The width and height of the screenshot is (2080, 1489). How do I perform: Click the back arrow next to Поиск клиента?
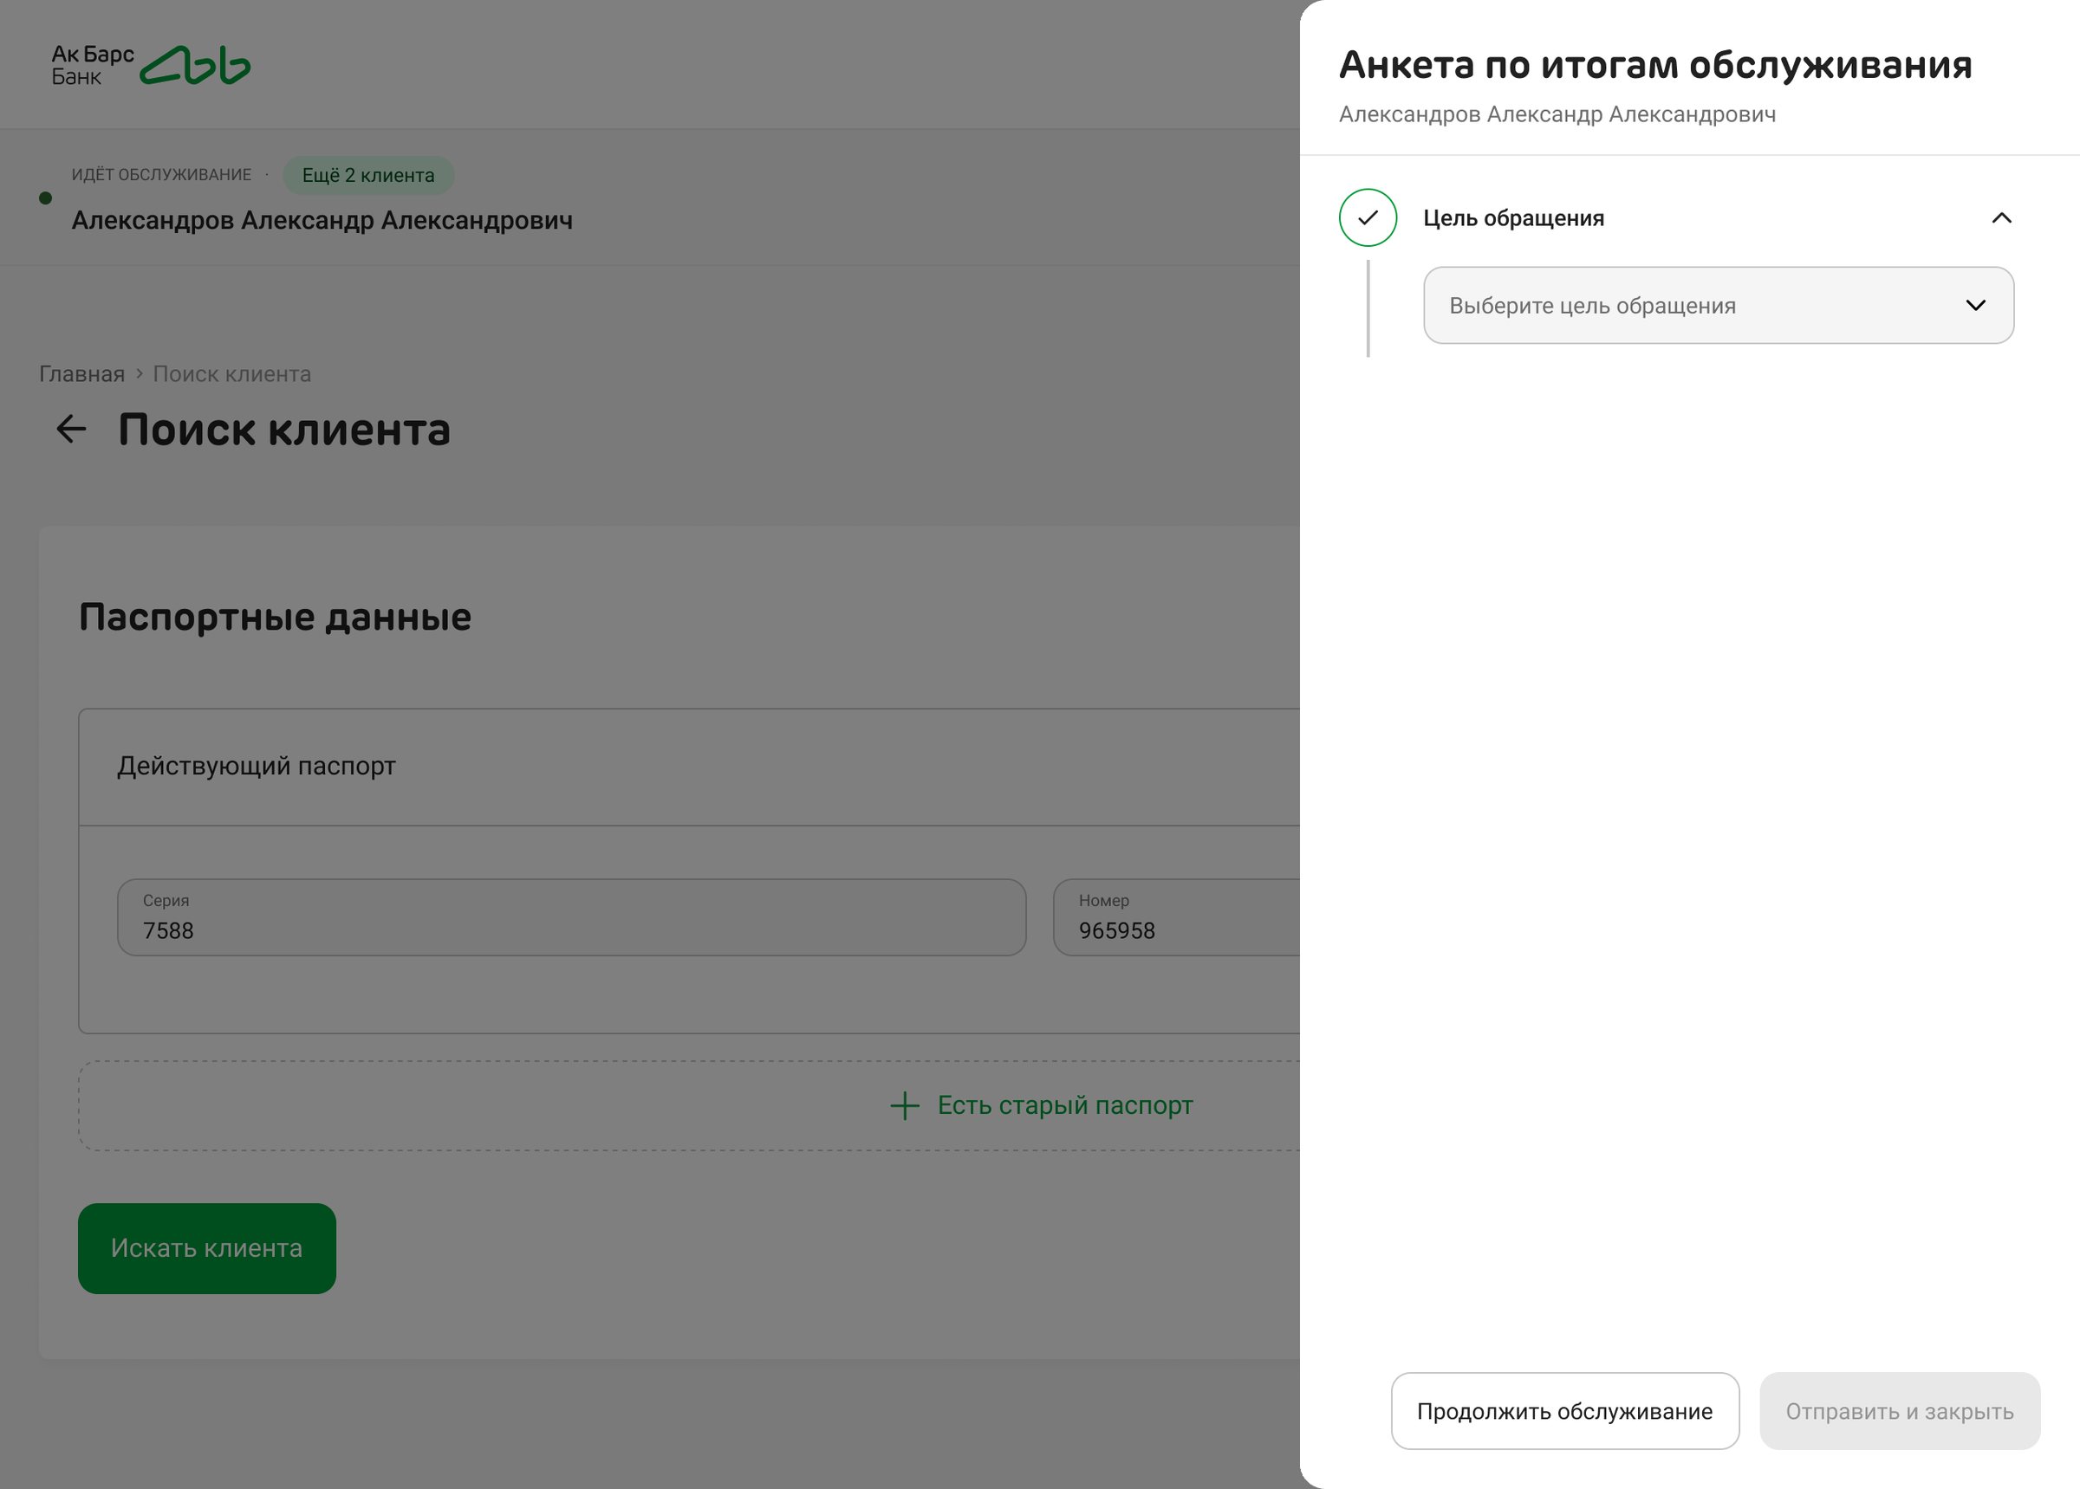point(72,429)
